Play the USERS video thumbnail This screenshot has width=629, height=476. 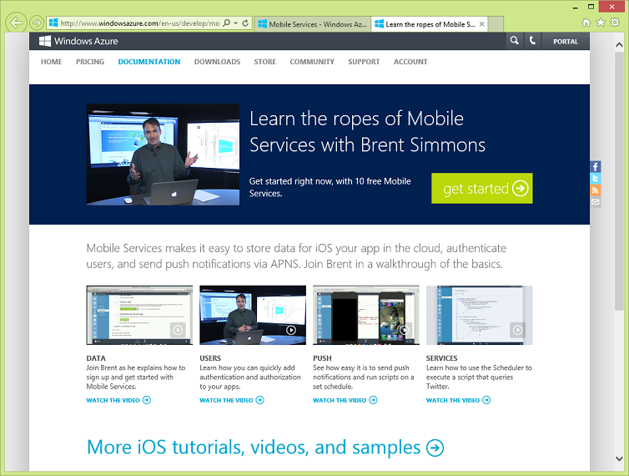(253, 316)
